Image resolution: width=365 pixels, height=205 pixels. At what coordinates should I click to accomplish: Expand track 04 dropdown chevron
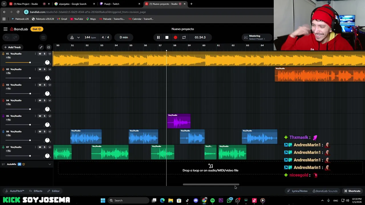(x=50, y=101)
